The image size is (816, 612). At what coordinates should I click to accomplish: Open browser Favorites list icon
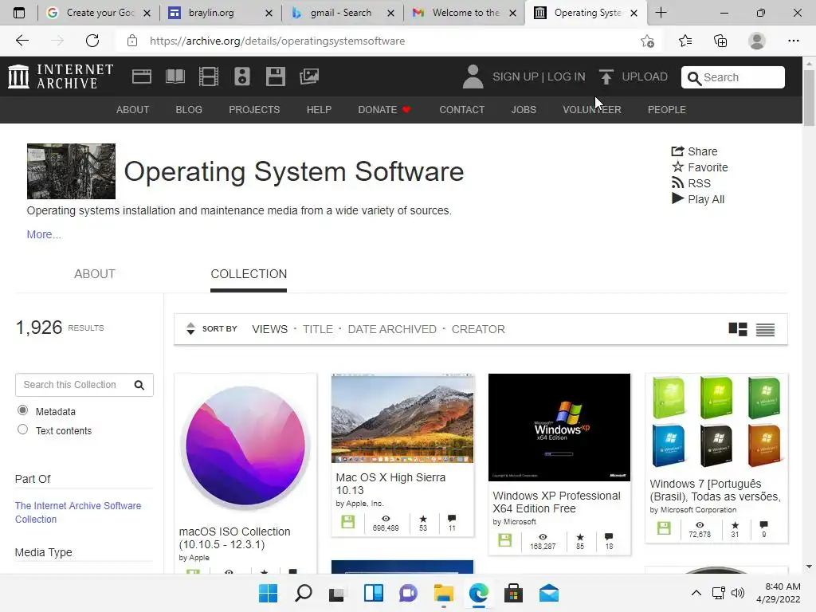[685, 41]
